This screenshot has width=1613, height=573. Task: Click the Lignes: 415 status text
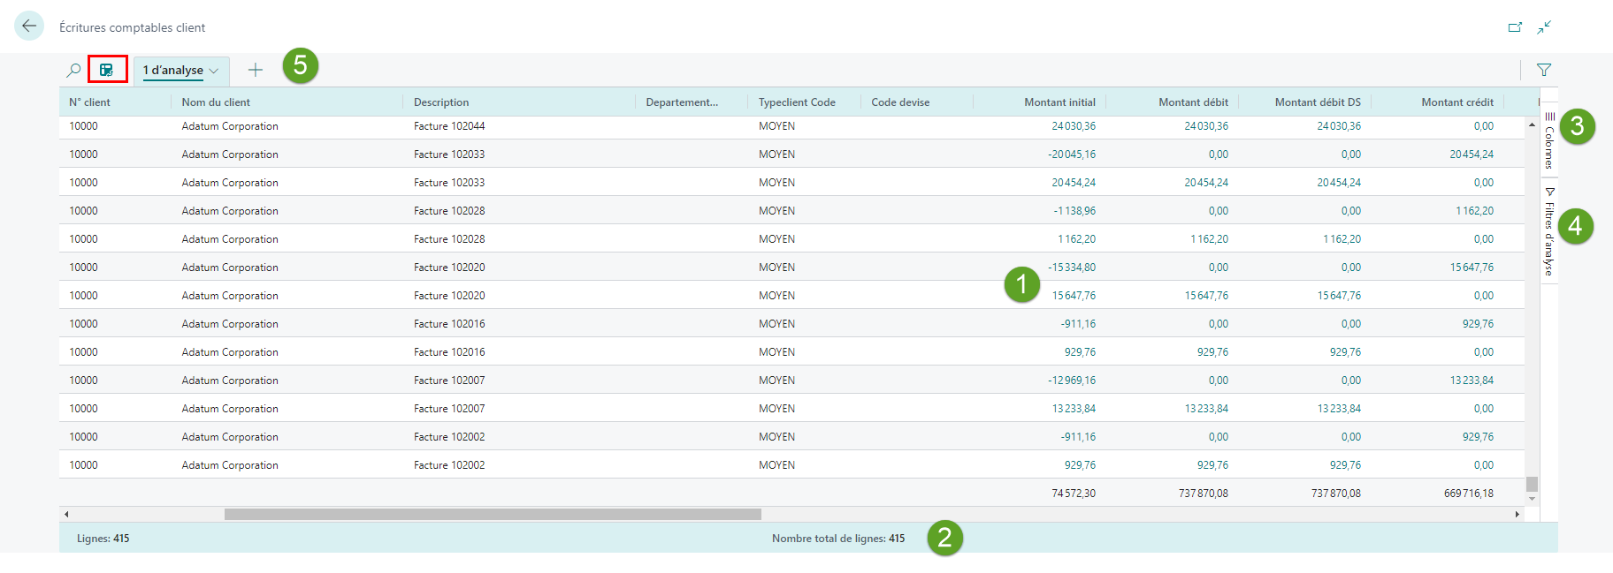click(x=103, y=539)
